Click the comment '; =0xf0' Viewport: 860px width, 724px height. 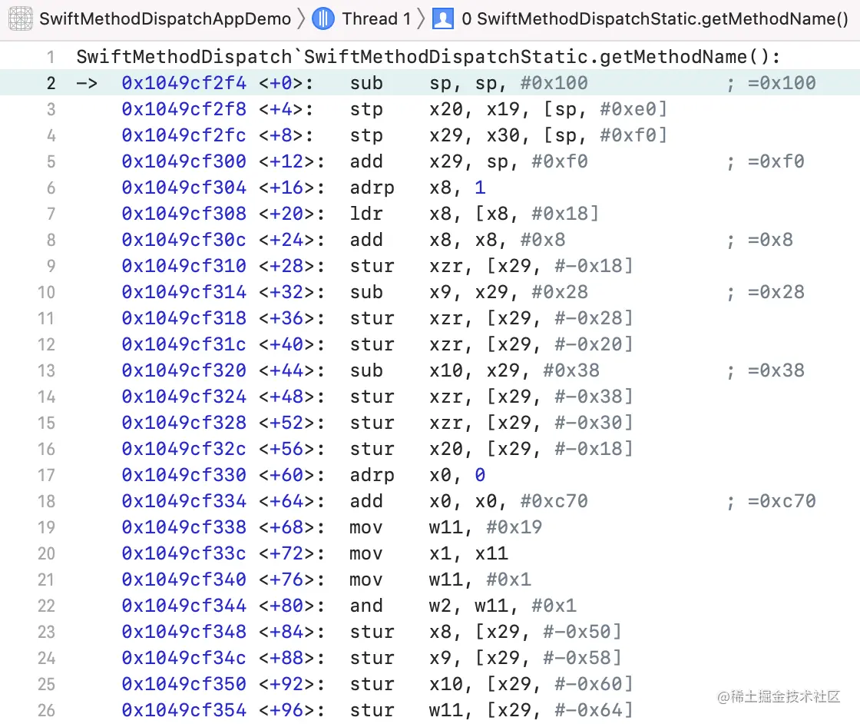pos(765,161)
